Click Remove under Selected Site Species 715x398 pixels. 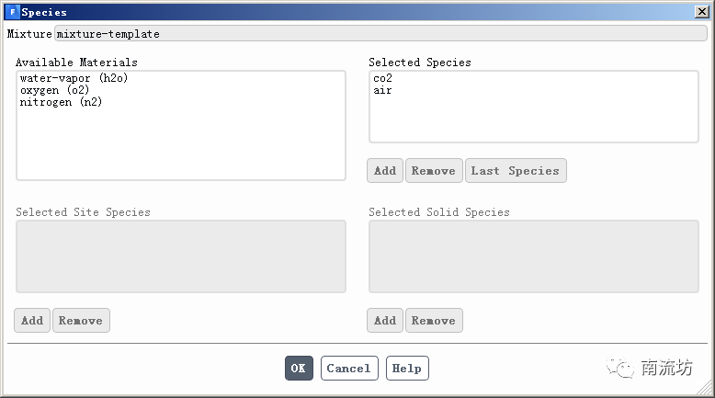click(x=81, y=321)
